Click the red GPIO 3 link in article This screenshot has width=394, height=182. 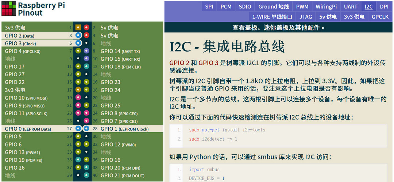pos(208,62)
